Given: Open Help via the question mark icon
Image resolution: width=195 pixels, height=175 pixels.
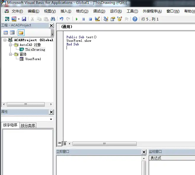Looking at the screenshot, I should click(135, 19).
